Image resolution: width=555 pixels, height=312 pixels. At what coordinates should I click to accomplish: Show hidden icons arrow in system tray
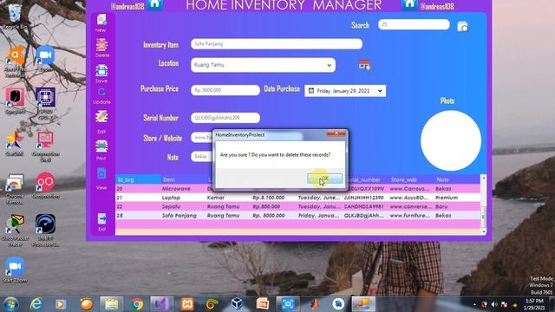474,304
